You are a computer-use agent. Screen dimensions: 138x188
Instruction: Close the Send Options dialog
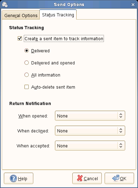(133, 5)
